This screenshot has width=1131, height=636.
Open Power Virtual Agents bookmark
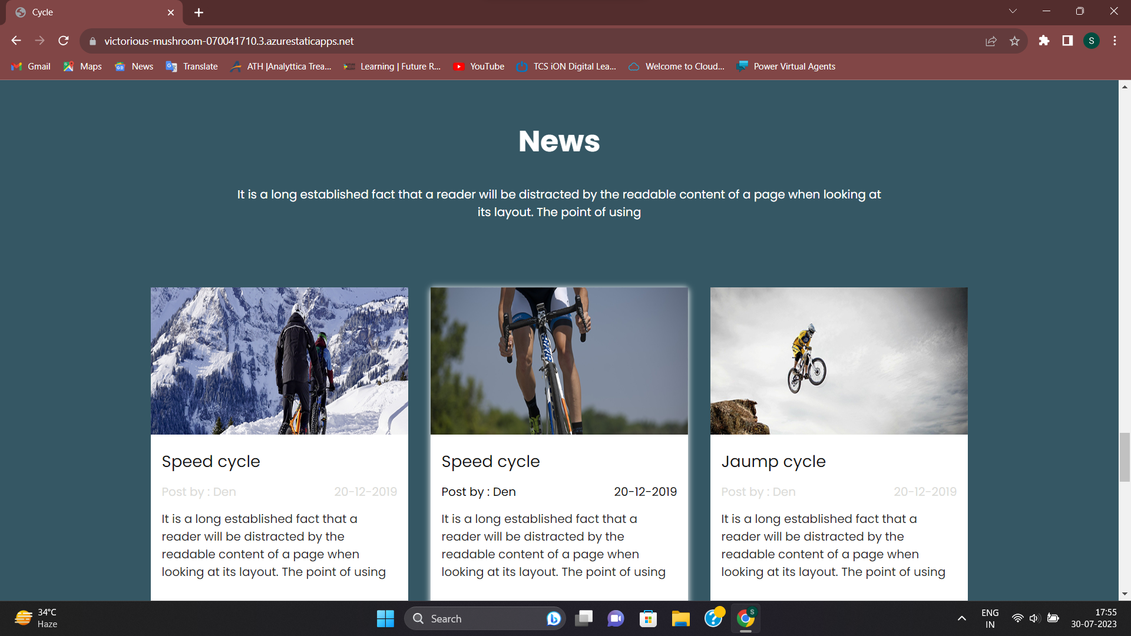coord(786,67)
